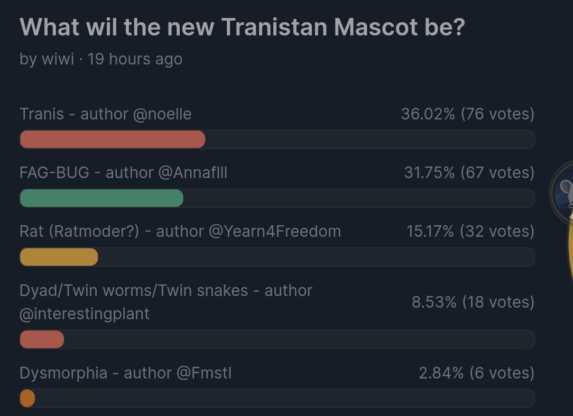Click the '8.53% (18 votes)' result text
This screenshot has height=416, width=573.
(473, 302)
